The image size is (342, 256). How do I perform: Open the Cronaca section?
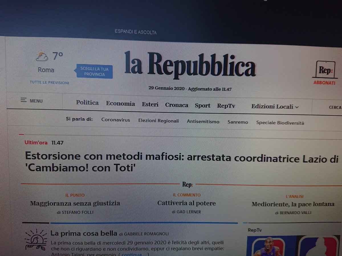(177, 105)
